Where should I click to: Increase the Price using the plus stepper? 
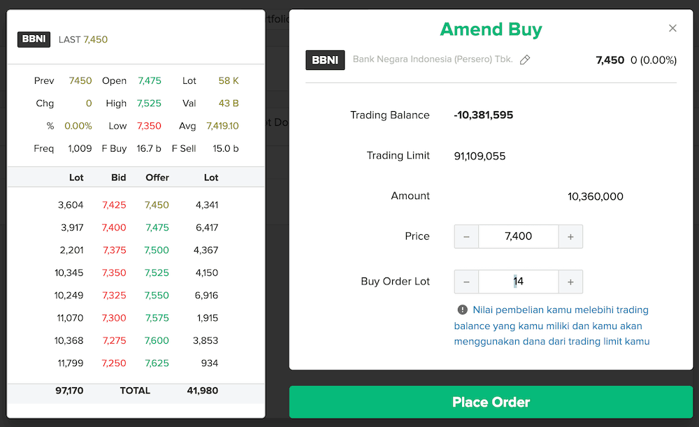tap(570, 236)
